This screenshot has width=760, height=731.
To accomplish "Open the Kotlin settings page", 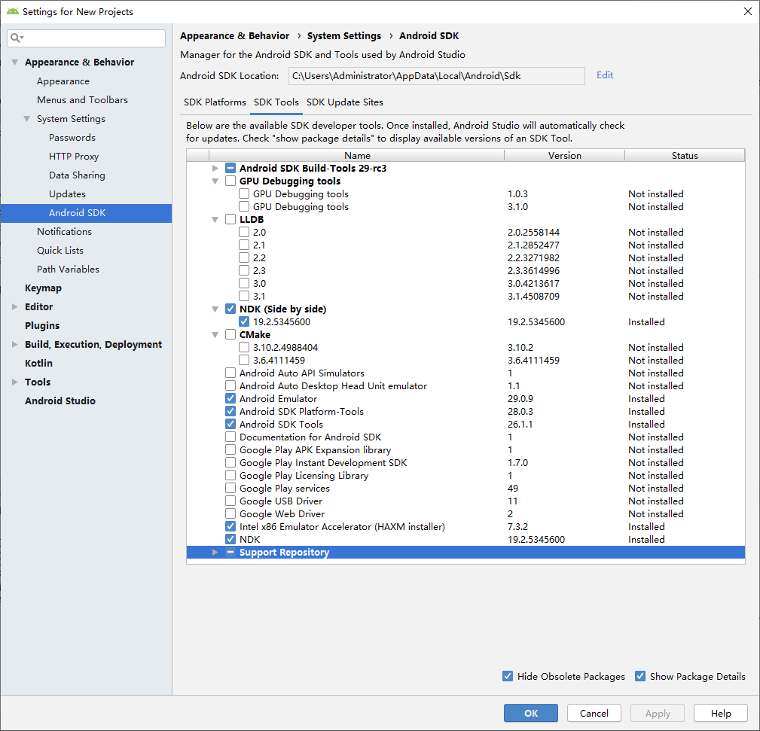I will [x=38, y=364].
